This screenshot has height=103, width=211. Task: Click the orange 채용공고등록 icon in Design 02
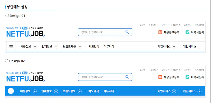[160, 77]
